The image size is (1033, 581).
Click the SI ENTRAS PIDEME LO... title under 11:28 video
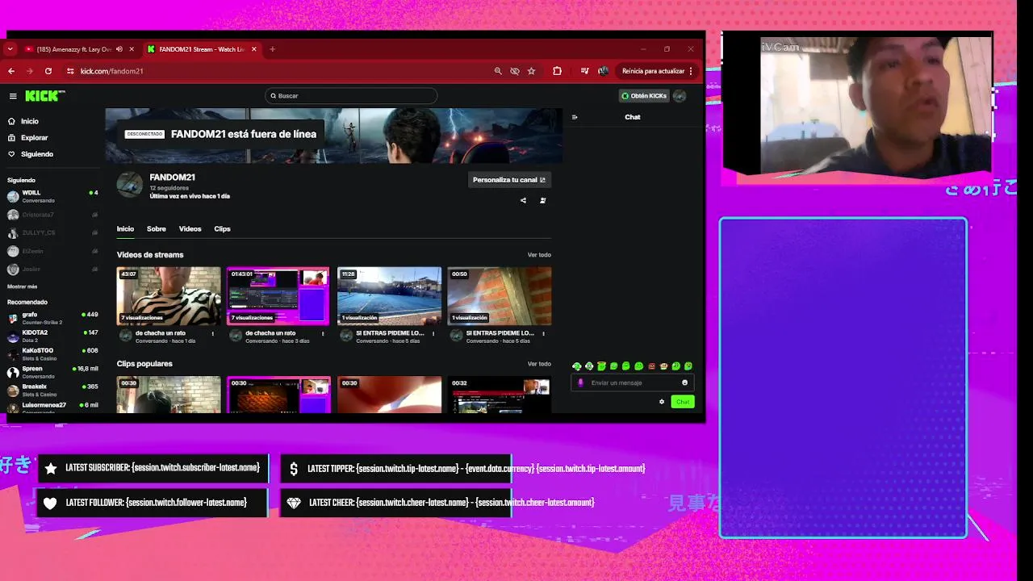point(390,333)
